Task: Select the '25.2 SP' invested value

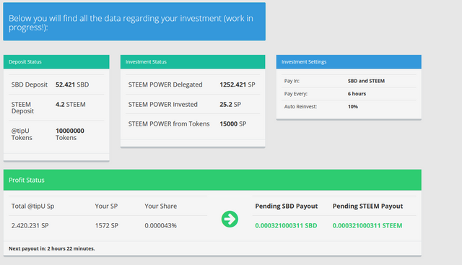Action: pos(230,105)
